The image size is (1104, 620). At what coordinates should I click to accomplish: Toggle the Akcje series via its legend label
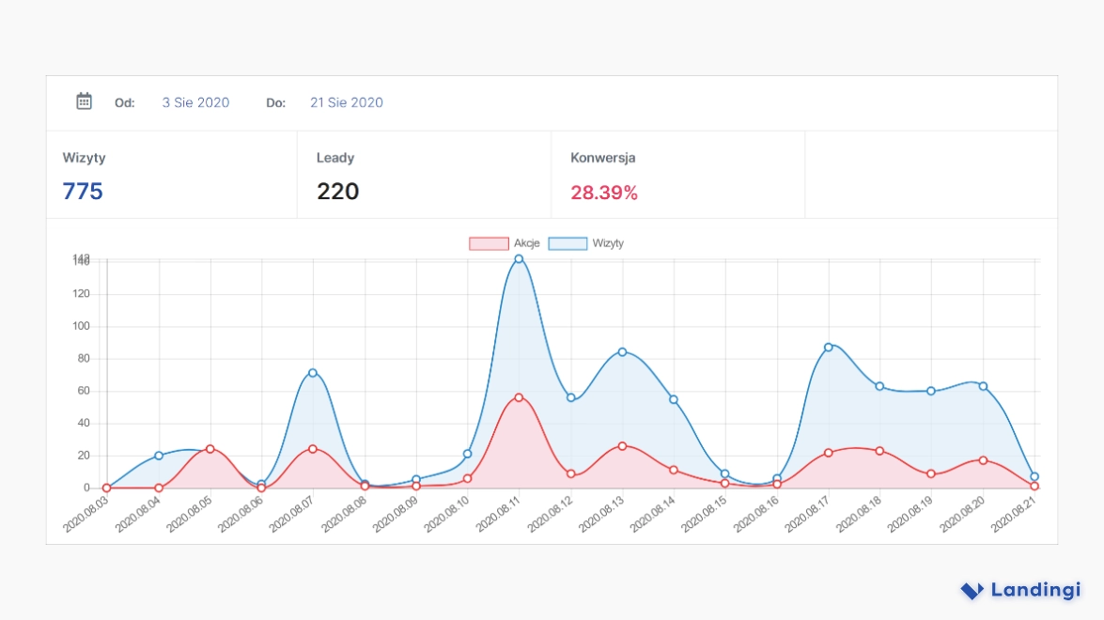[526, 243]
